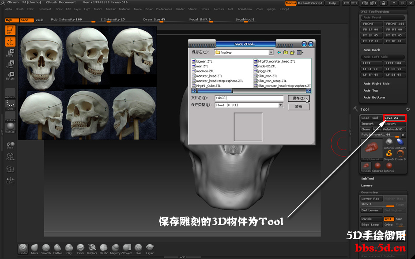This screenshot has height=259, width=415.
Task: Select the EraserBr tool thumbnail
Action: pos(400,155)
